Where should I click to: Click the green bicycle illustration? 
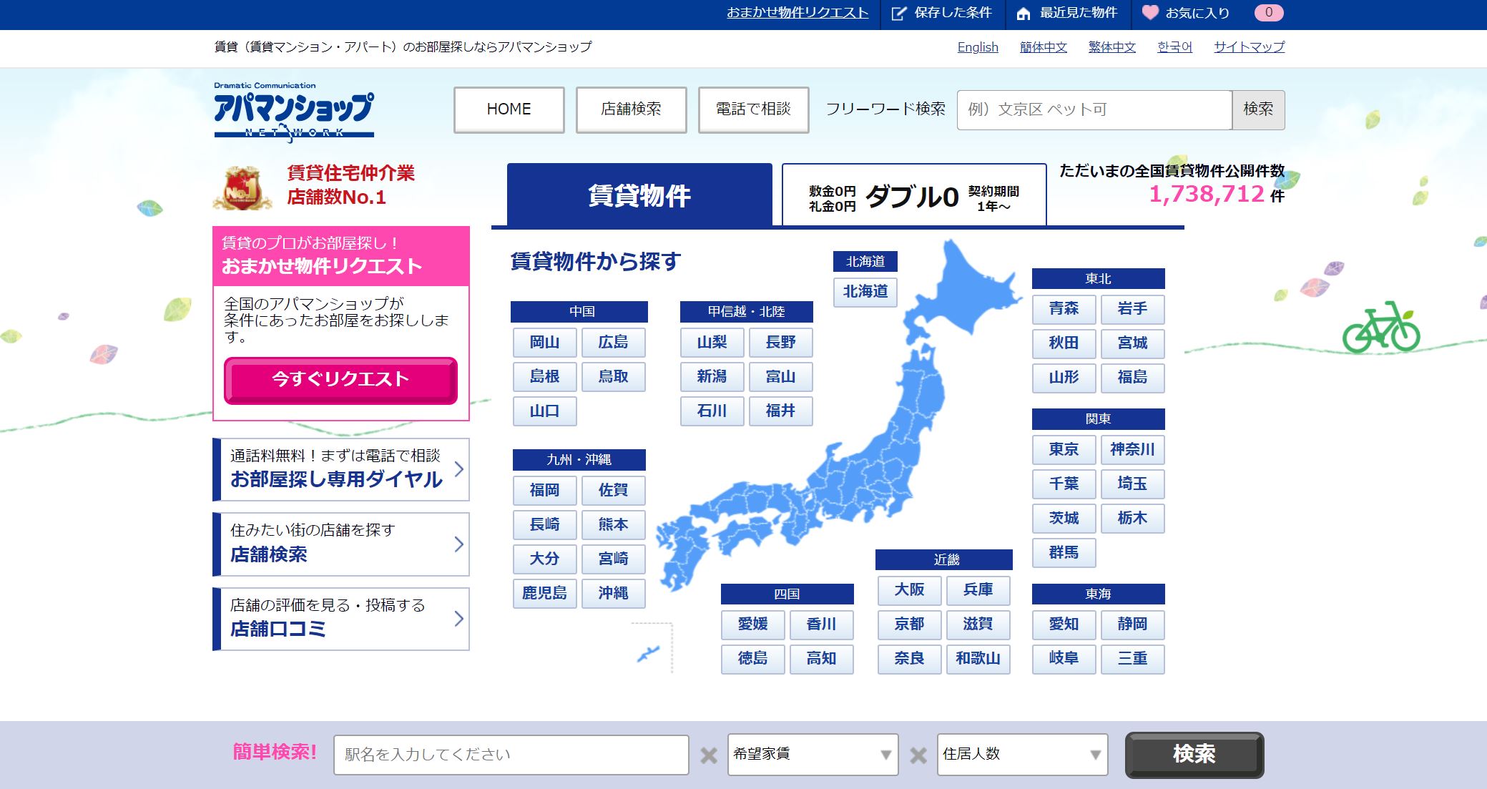1381,327
